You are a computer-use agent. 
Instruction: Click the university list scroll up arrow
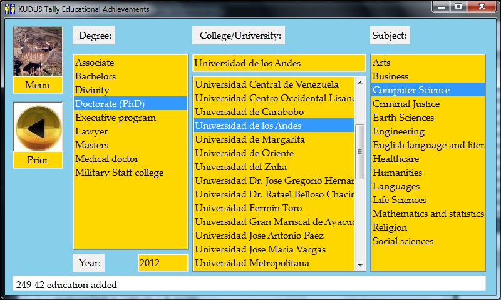tap(360, 82)
